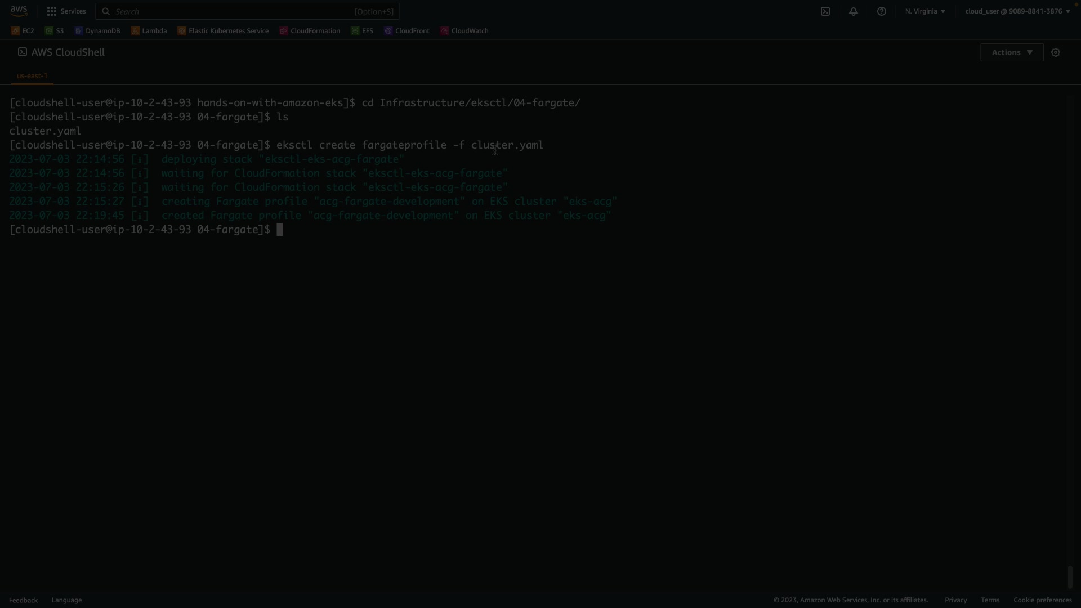This screenshot has width=1081, height=608.
Task: Open the S3 shortcut
Action: [55, 31]
